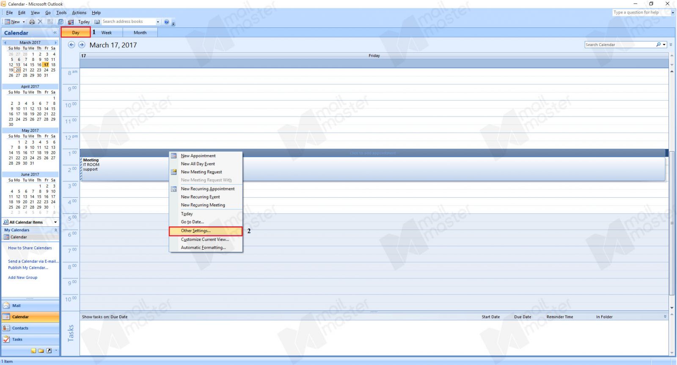Collapse the daily task list chevron
Viewport: 677px width, 365px height.
point(665,316)
